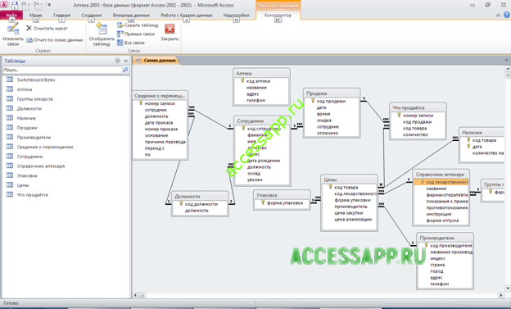Click код аптеки field in Аптека box
The height and width of the screenshot is (309, 511).
coord(258,81)
